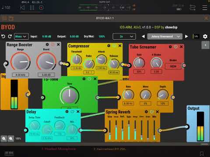Zoom in using the magnifier plus icon
Image resolution: width=210 pixels, height=157 pixels.
click(x=4, y=139)
